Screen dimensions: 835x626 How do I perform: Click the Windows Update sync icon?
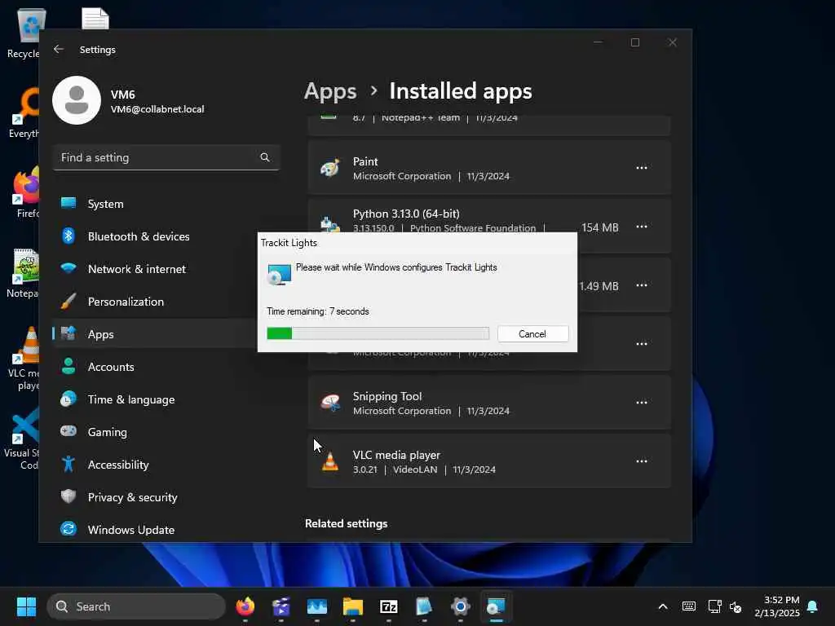[68, 528]
